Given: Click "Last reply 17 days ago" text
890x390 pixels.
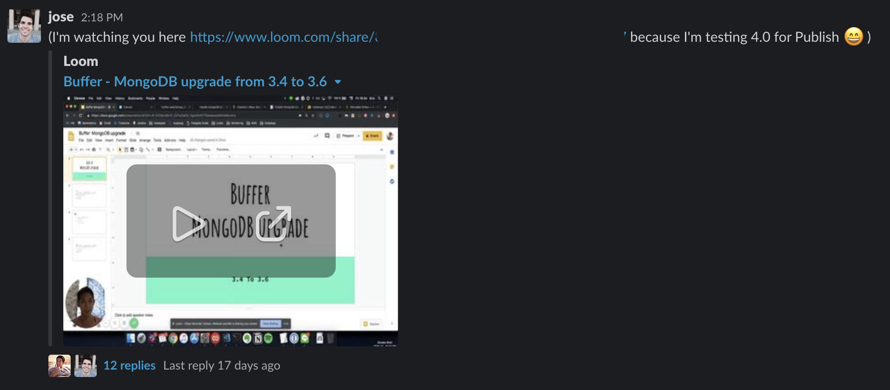Looking at the screenshot, I should point(222,365).
